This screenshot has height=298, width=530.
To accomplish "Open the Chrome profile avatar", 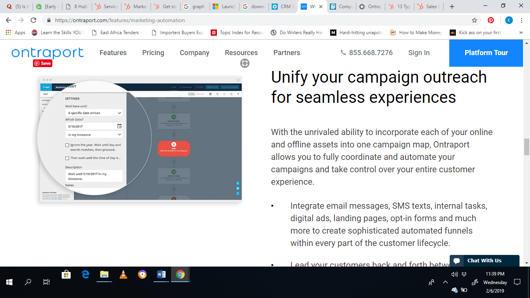I will tap(509, 20).
